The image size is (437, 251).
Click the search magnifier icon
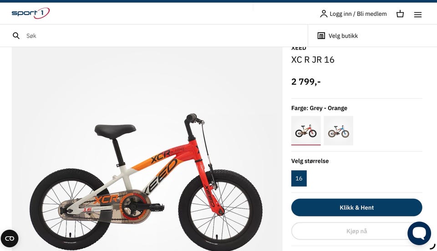pyautogui.click(x=16, y=35)
